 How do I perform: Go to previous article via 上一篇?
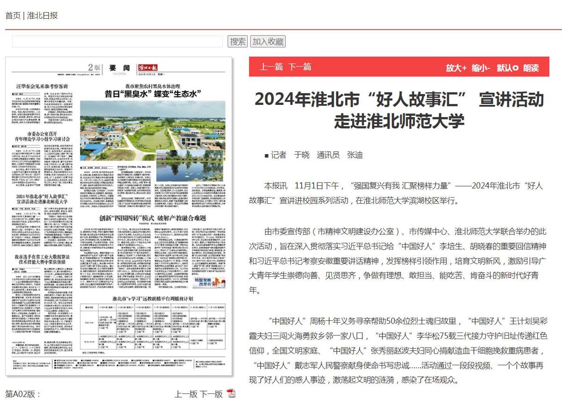pos(272,67)
